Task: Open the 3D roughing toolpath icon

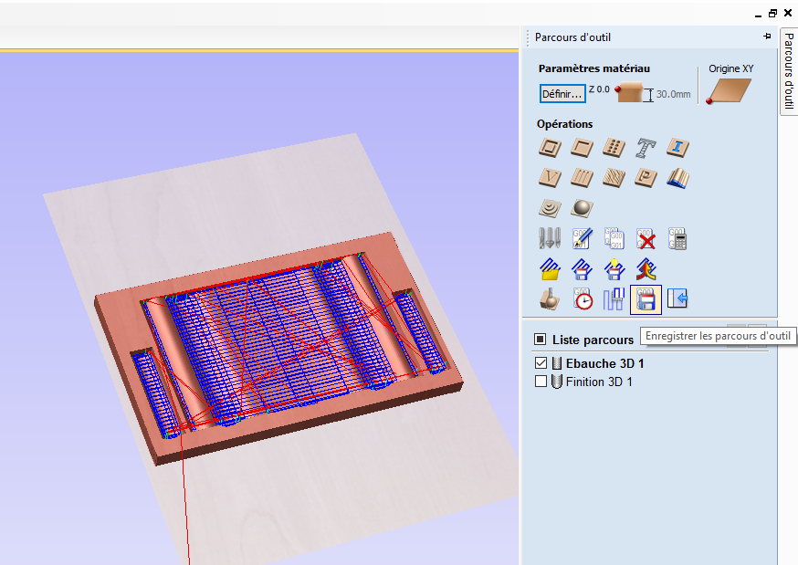Action: pos(550,208)
